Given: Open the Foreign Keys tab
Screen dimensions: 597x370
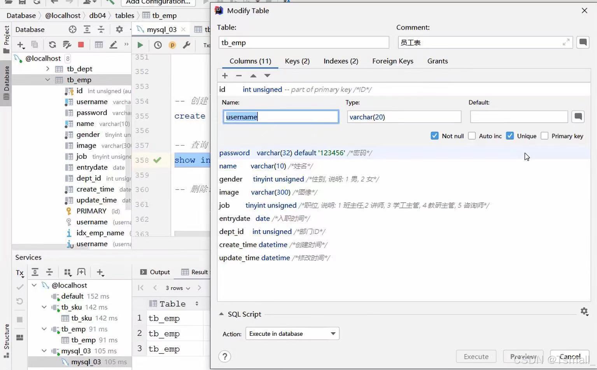Looking at the screenshot, I should (x=392, y=61).
